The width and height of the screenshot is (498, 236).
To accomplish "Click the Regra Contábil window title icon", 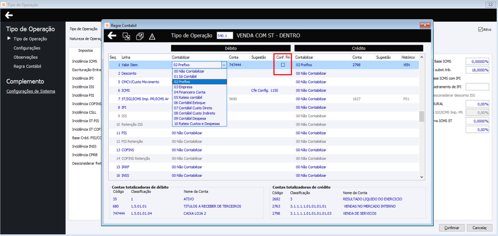I will pos(106,25).
